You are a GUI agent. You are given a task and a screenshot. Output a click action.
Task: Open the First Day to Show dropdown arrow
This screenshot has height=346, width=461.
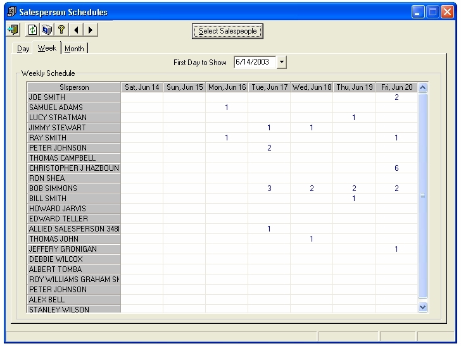point(282,62)
